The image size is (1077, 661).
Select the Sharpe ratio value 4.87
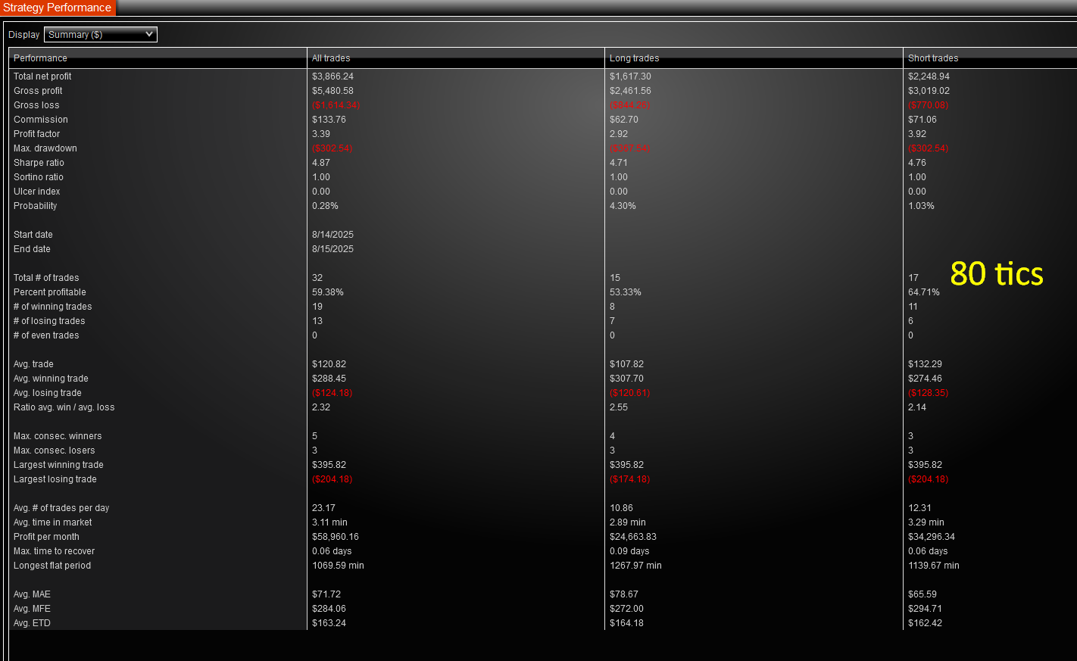point(321,163)
